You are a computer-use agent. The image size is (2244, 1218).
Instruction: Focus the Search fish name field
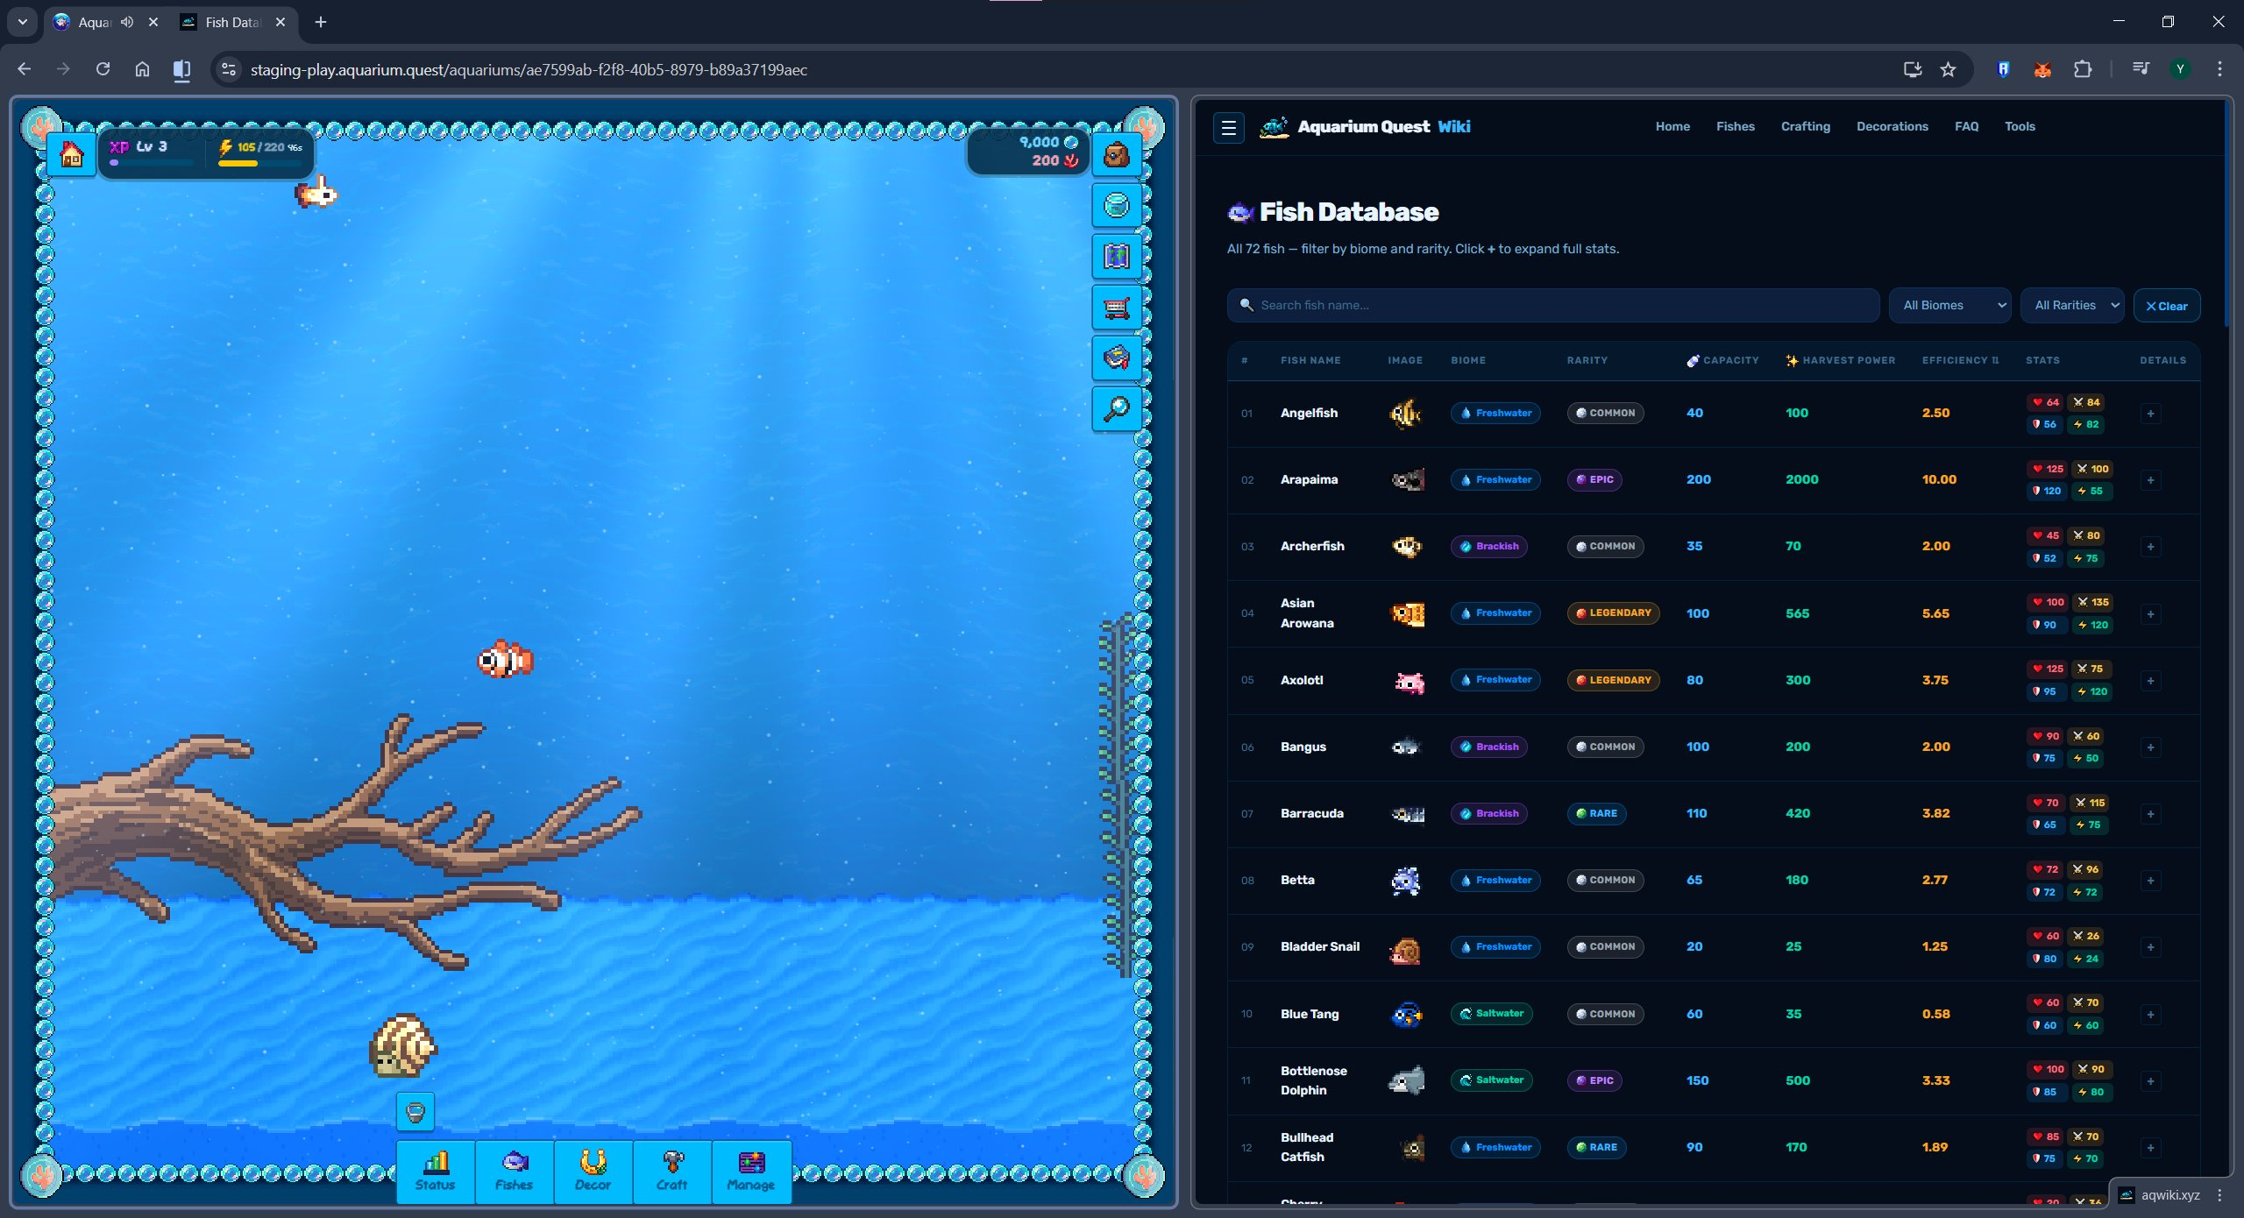coord(1552,306)
